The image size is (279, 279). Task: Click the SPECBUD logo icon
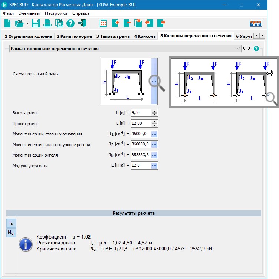[256, 23]
